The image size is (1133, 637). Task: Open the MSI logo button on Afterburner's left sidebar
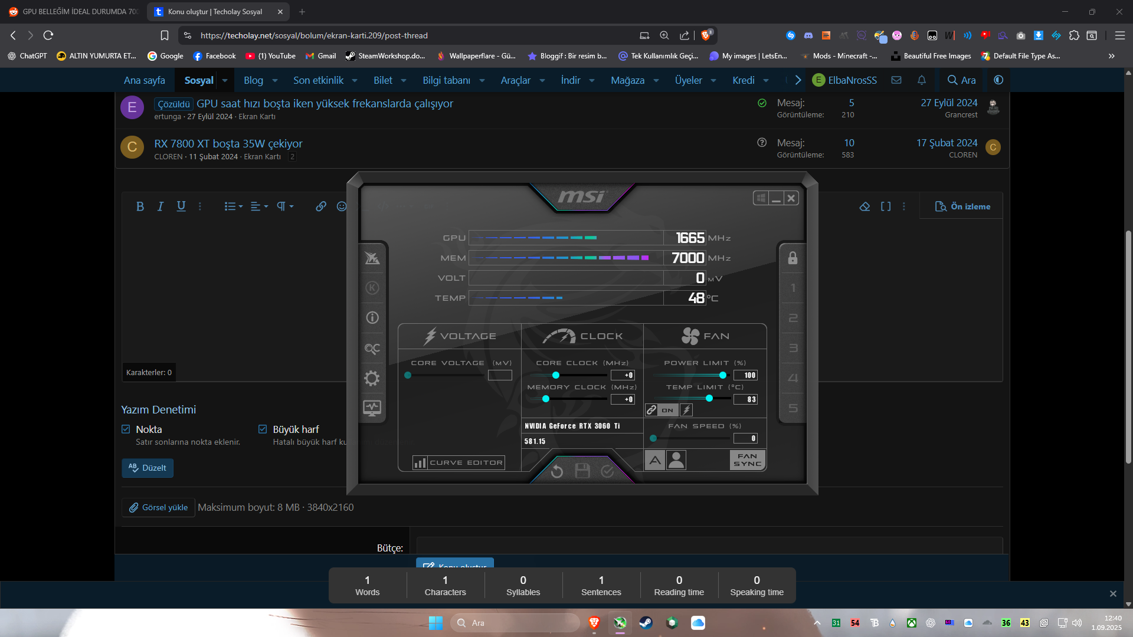pos(372,258)
